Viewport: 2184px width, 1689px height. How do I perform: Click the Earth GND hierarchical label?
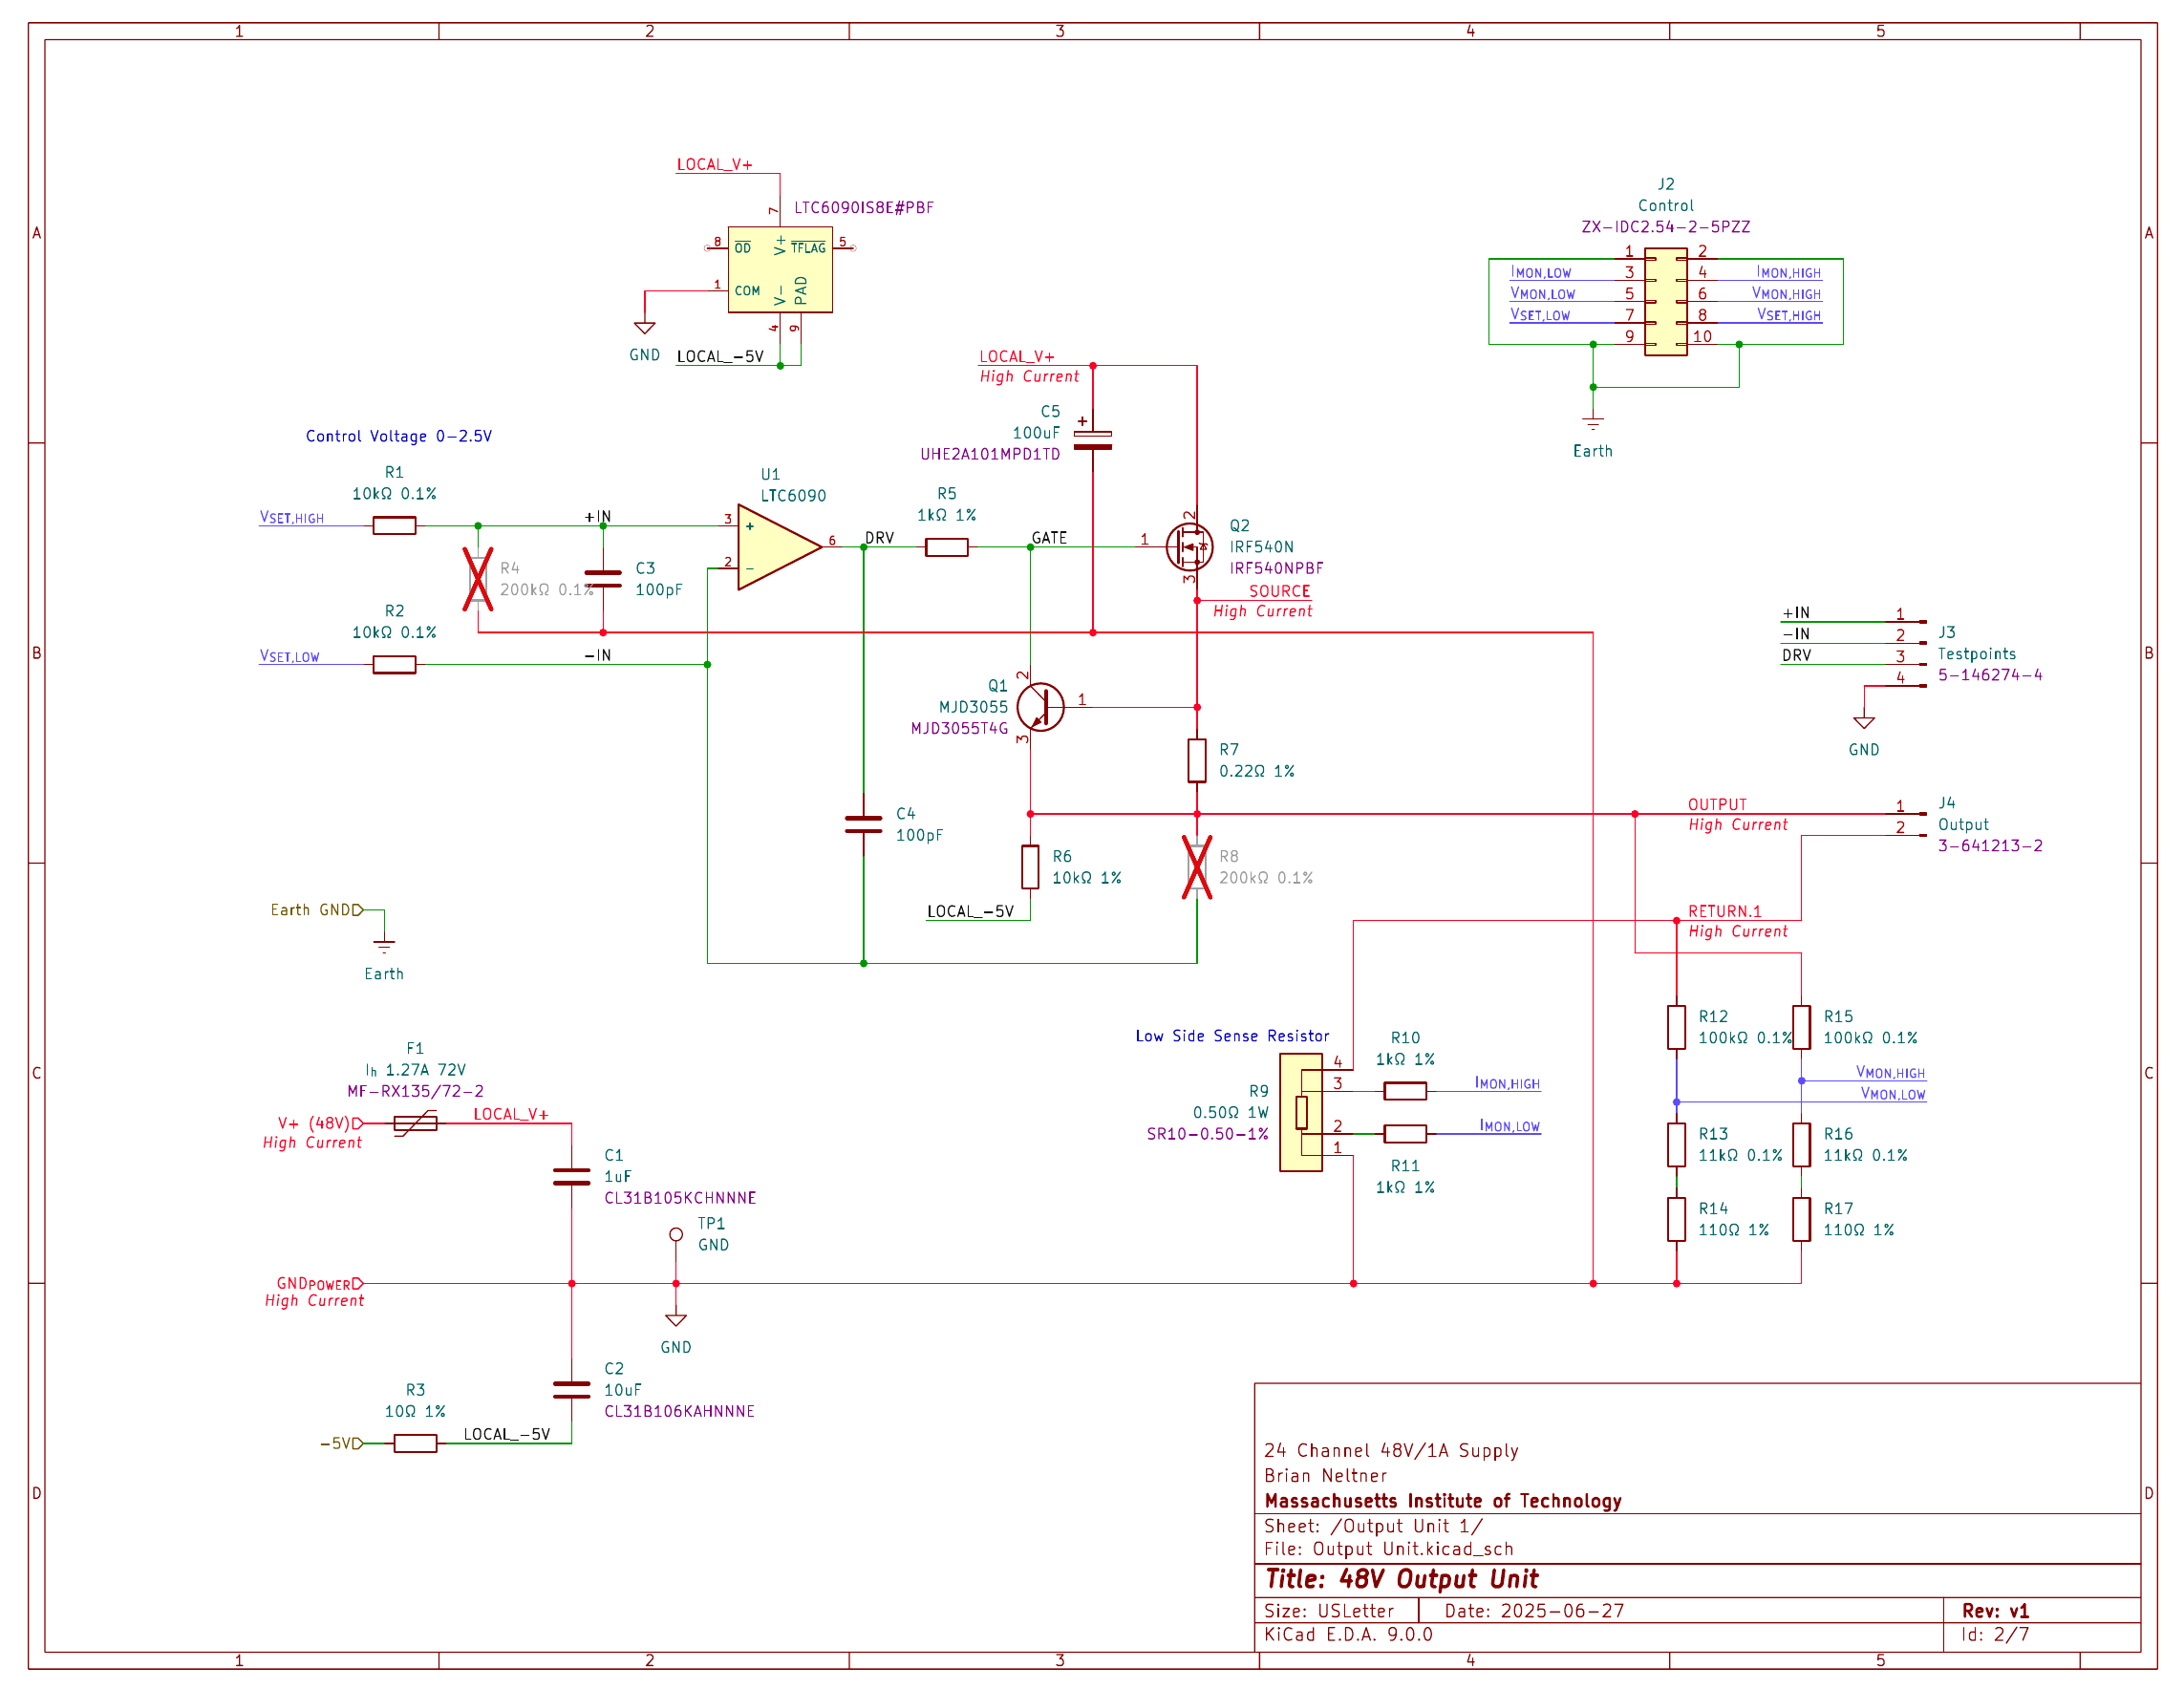(315, 910)
